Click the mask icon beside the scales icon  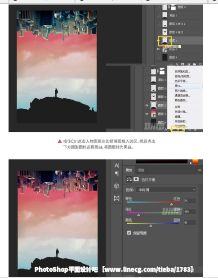point(136,179)
